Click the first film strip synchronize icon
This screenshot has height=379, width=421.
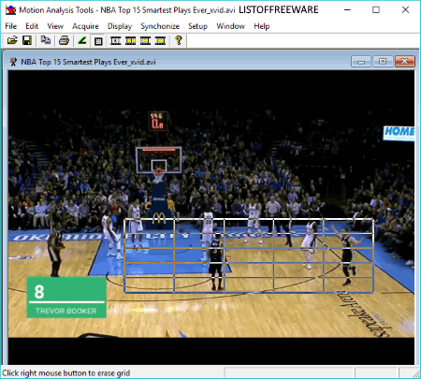pos(116,40)
